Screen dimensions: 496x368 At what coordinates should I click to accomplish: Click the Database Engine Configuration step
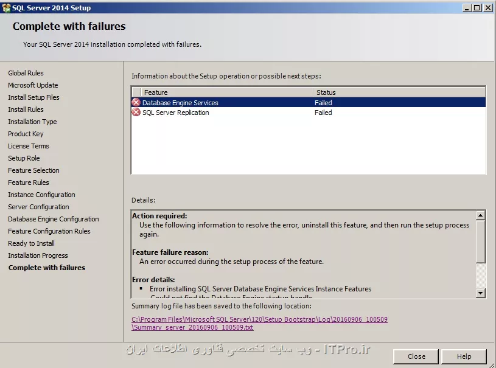53,219
